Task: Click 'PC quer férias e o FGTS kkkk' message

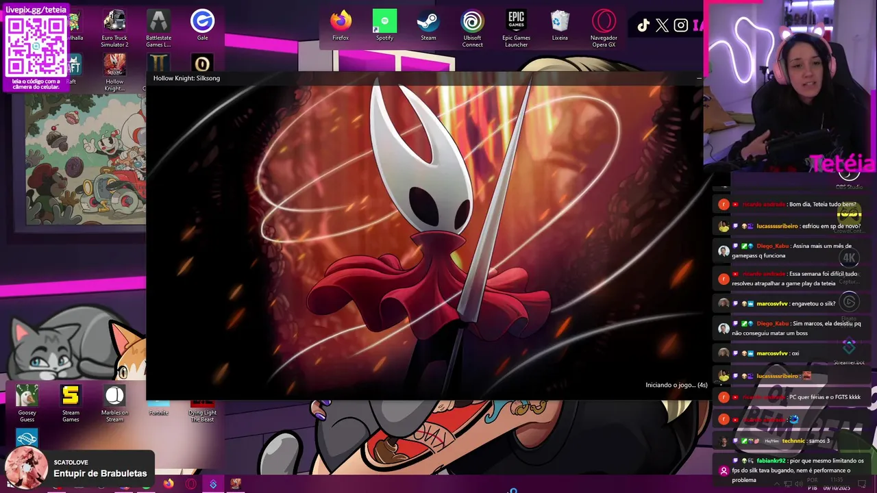Action: point(825,397)
